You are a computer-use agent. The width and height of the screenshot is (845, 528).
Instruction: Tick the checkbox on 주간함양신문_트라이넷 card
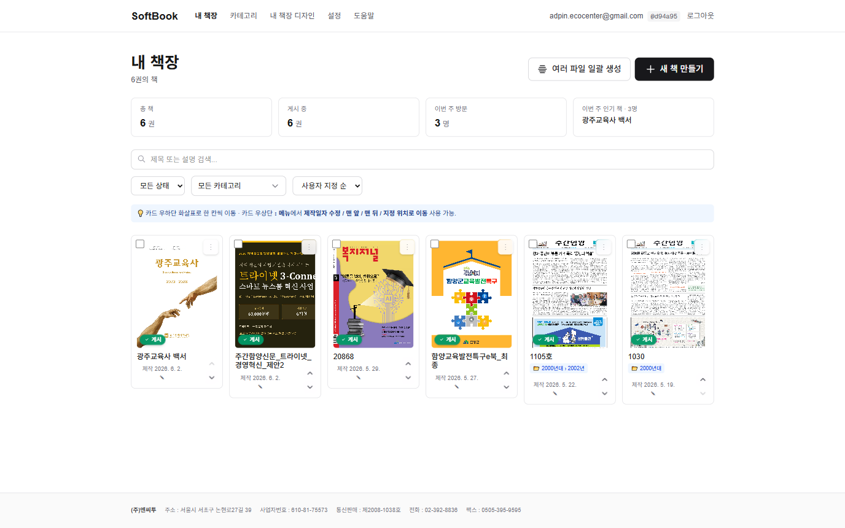238,244
